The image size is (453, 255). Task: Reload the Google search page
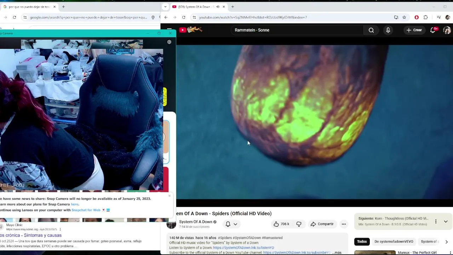click(x=14, y=17)
